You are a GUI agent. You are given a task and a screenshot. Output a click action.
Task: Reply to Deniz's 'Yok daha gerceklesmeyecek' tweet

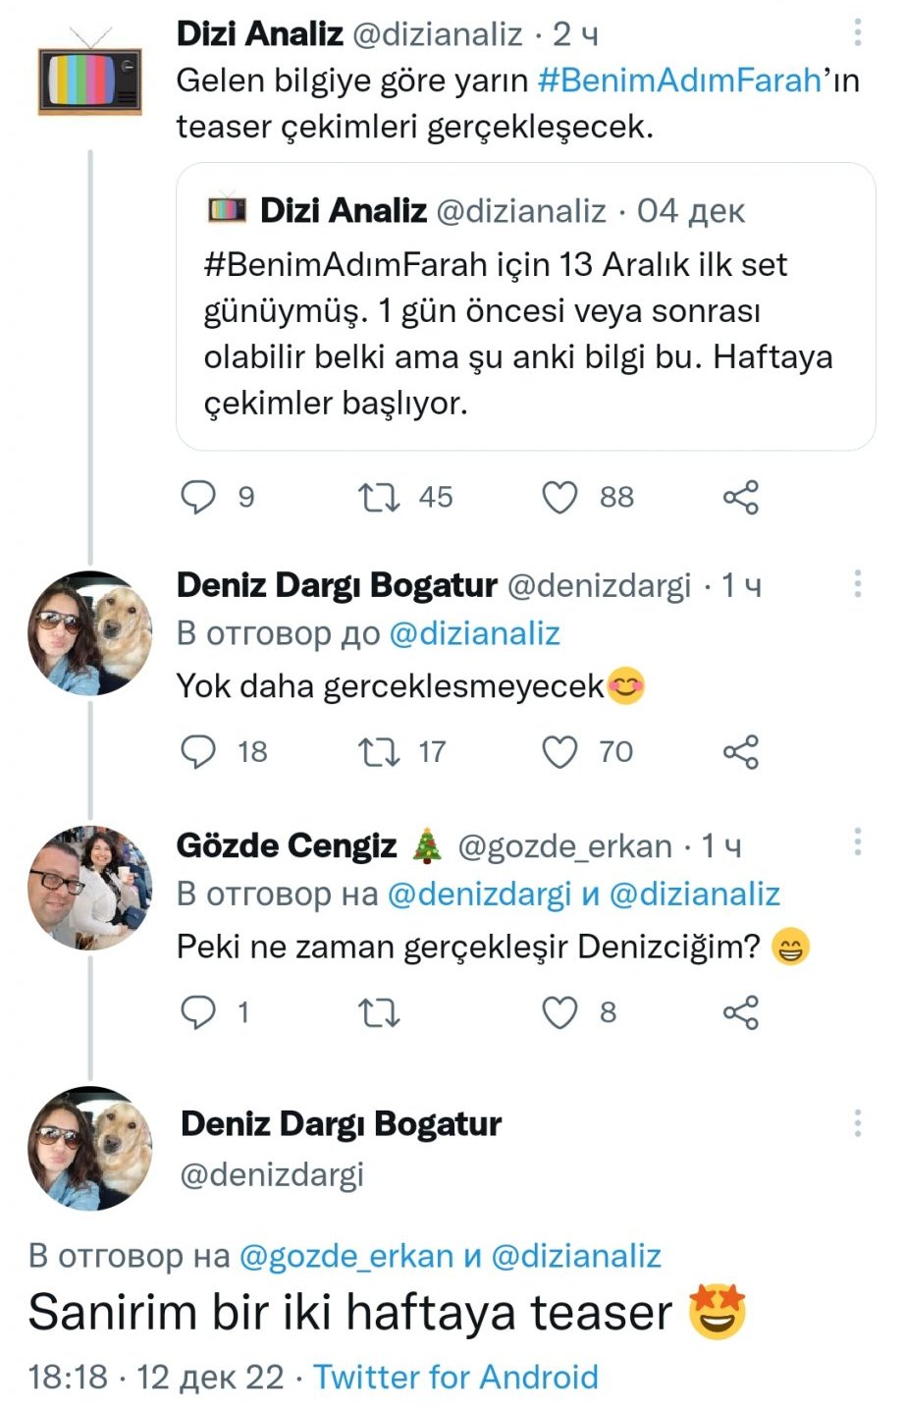[199, 752]
